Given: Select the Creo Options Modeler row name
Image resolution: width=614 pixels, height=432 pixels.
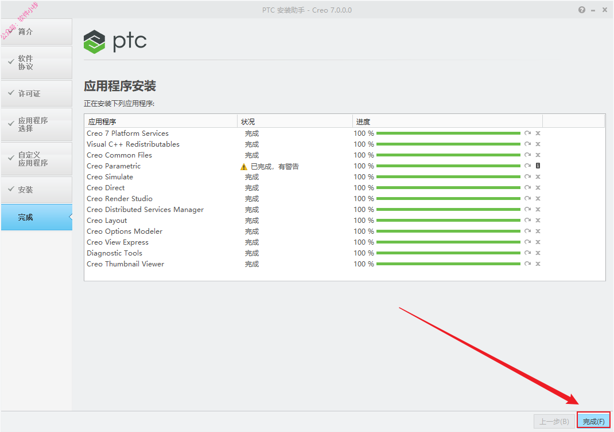Looking at the screenshot, I should tap(125, 231).
